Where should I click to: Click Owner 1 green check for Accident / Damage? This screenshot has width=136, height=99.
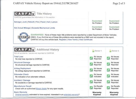(91, 82)
